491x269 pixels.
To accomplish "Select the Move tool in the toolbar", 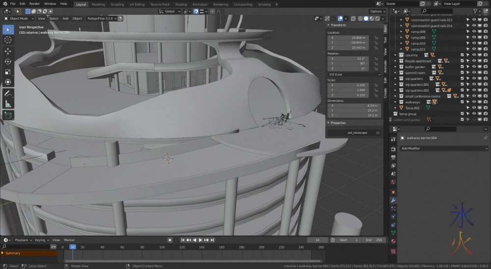I will 8,51.
